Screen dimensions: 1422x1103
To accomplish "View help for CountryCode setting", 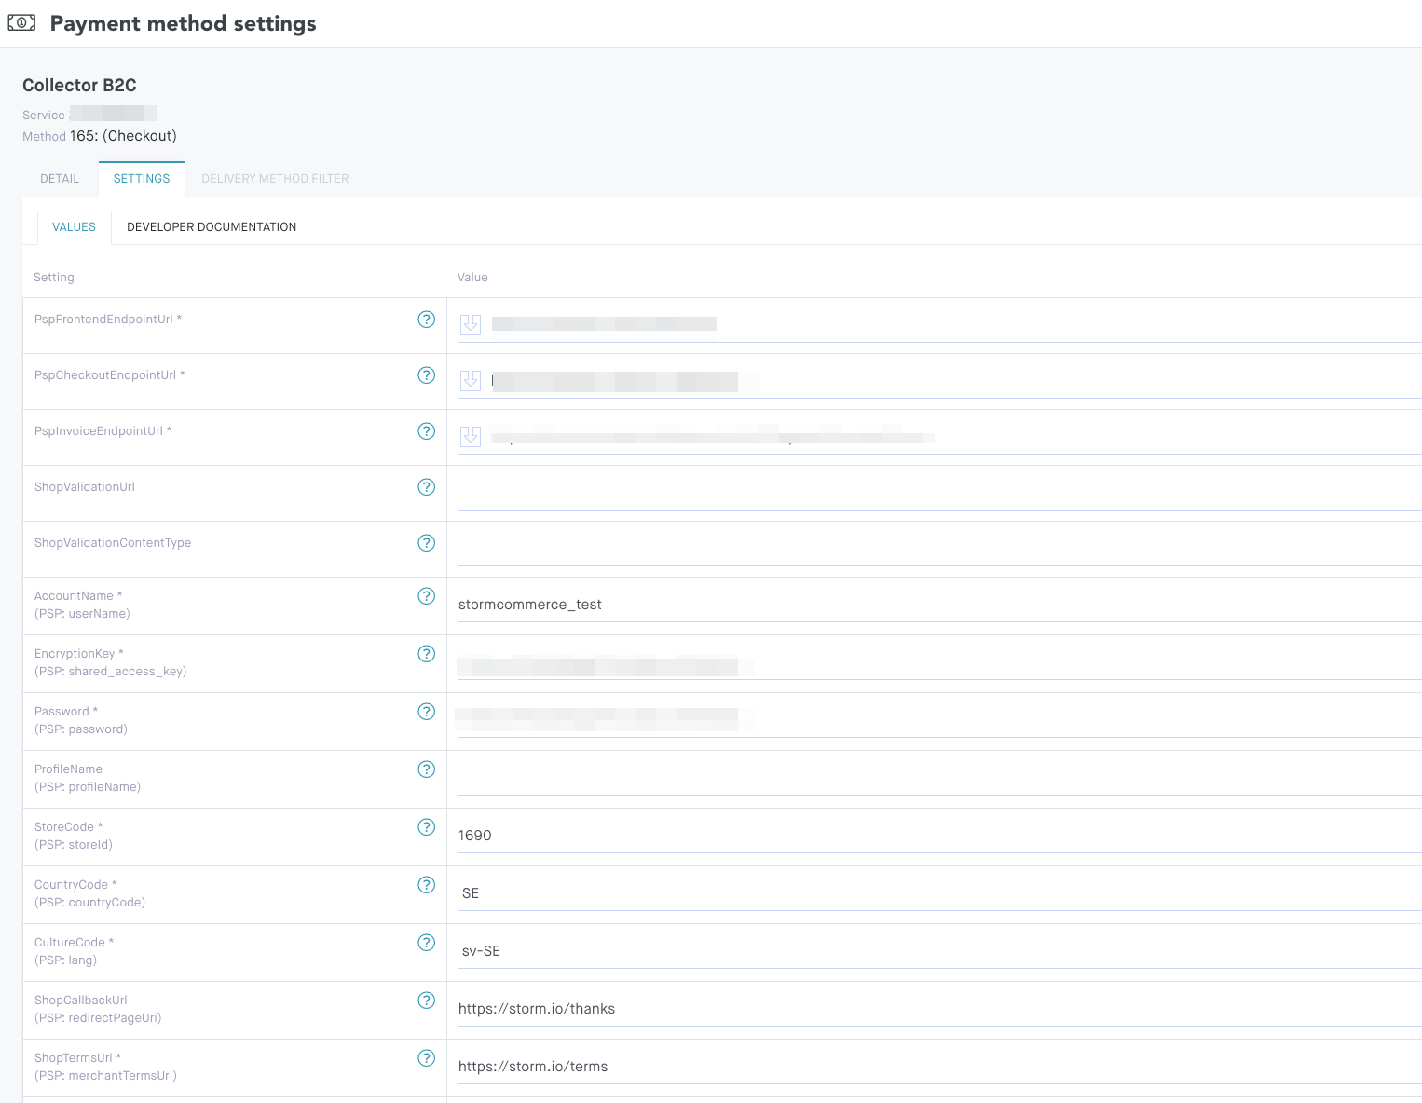I will pyautogui.click(x=426, y=885).
